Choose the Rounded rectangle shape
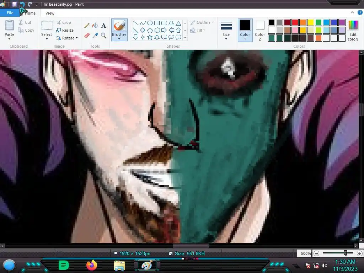The width and height of the screenshot is (364, 273). (x=164, y=23)
